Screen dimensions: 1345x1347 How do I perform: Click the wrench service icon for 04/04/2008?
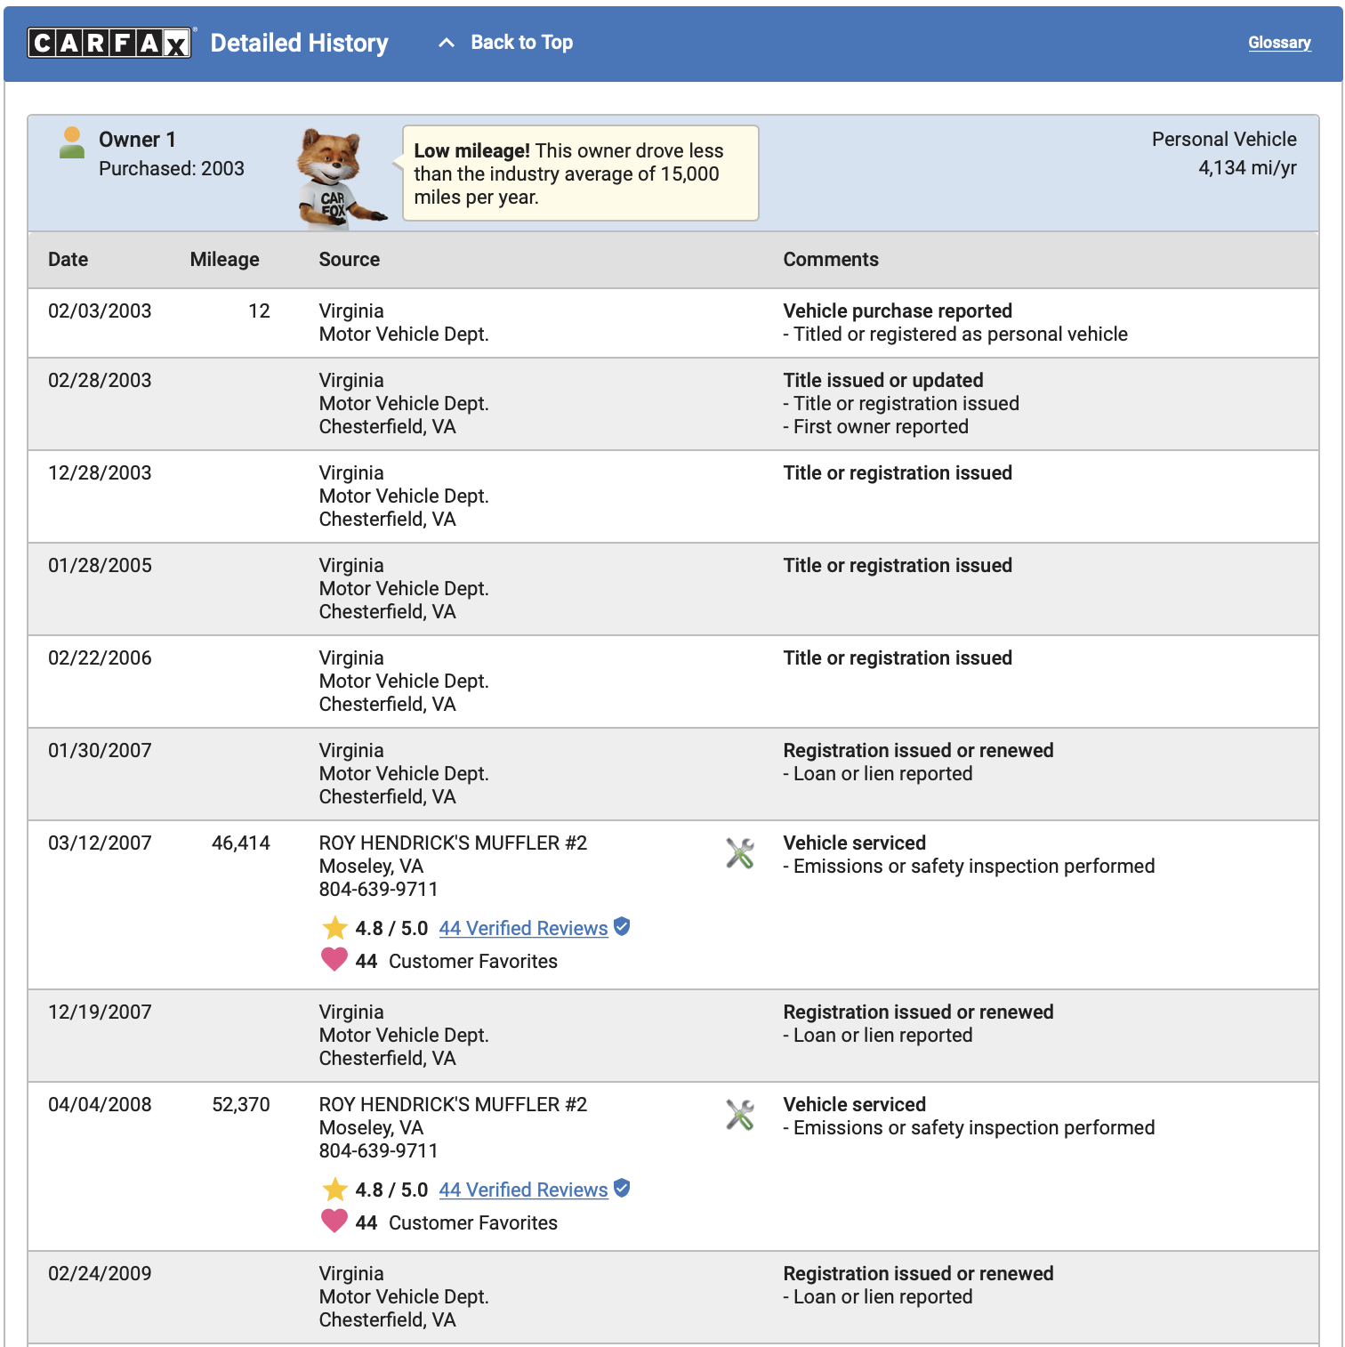pyautogui.click(x=740, y=1115)
